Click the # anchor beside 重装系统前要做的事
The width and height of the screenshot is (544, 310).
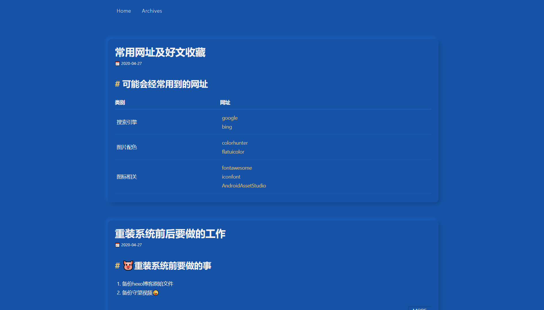point(117,266)
